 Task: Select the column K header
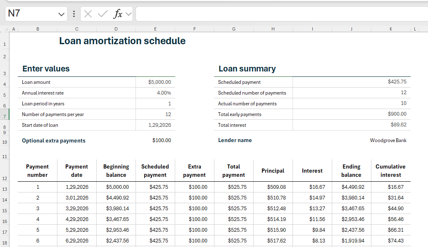(x=391, y=29)
